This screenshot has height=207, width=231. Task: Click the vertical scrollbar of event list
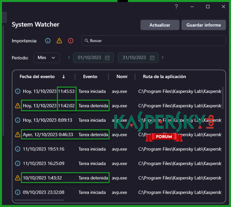(x=223, y=98)
